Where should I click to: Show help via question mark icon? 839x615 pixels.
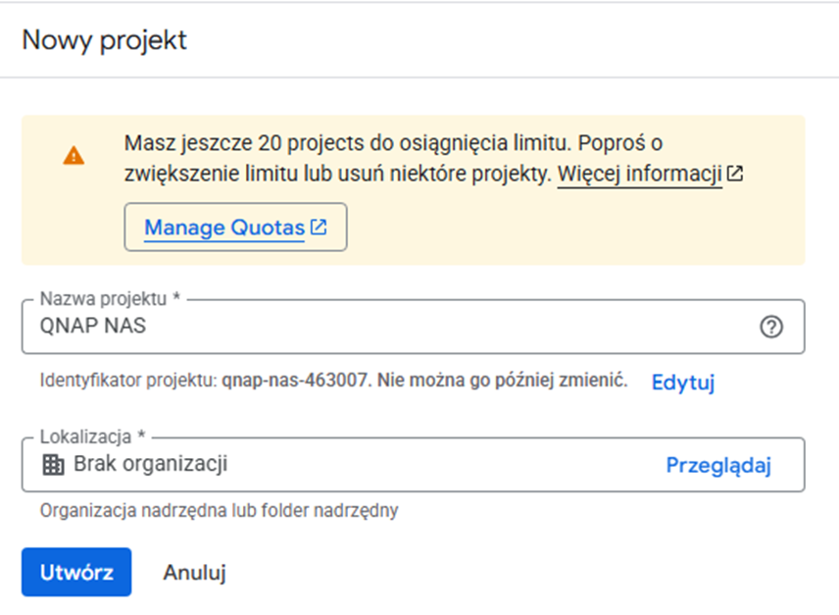(x=771, y=327)
